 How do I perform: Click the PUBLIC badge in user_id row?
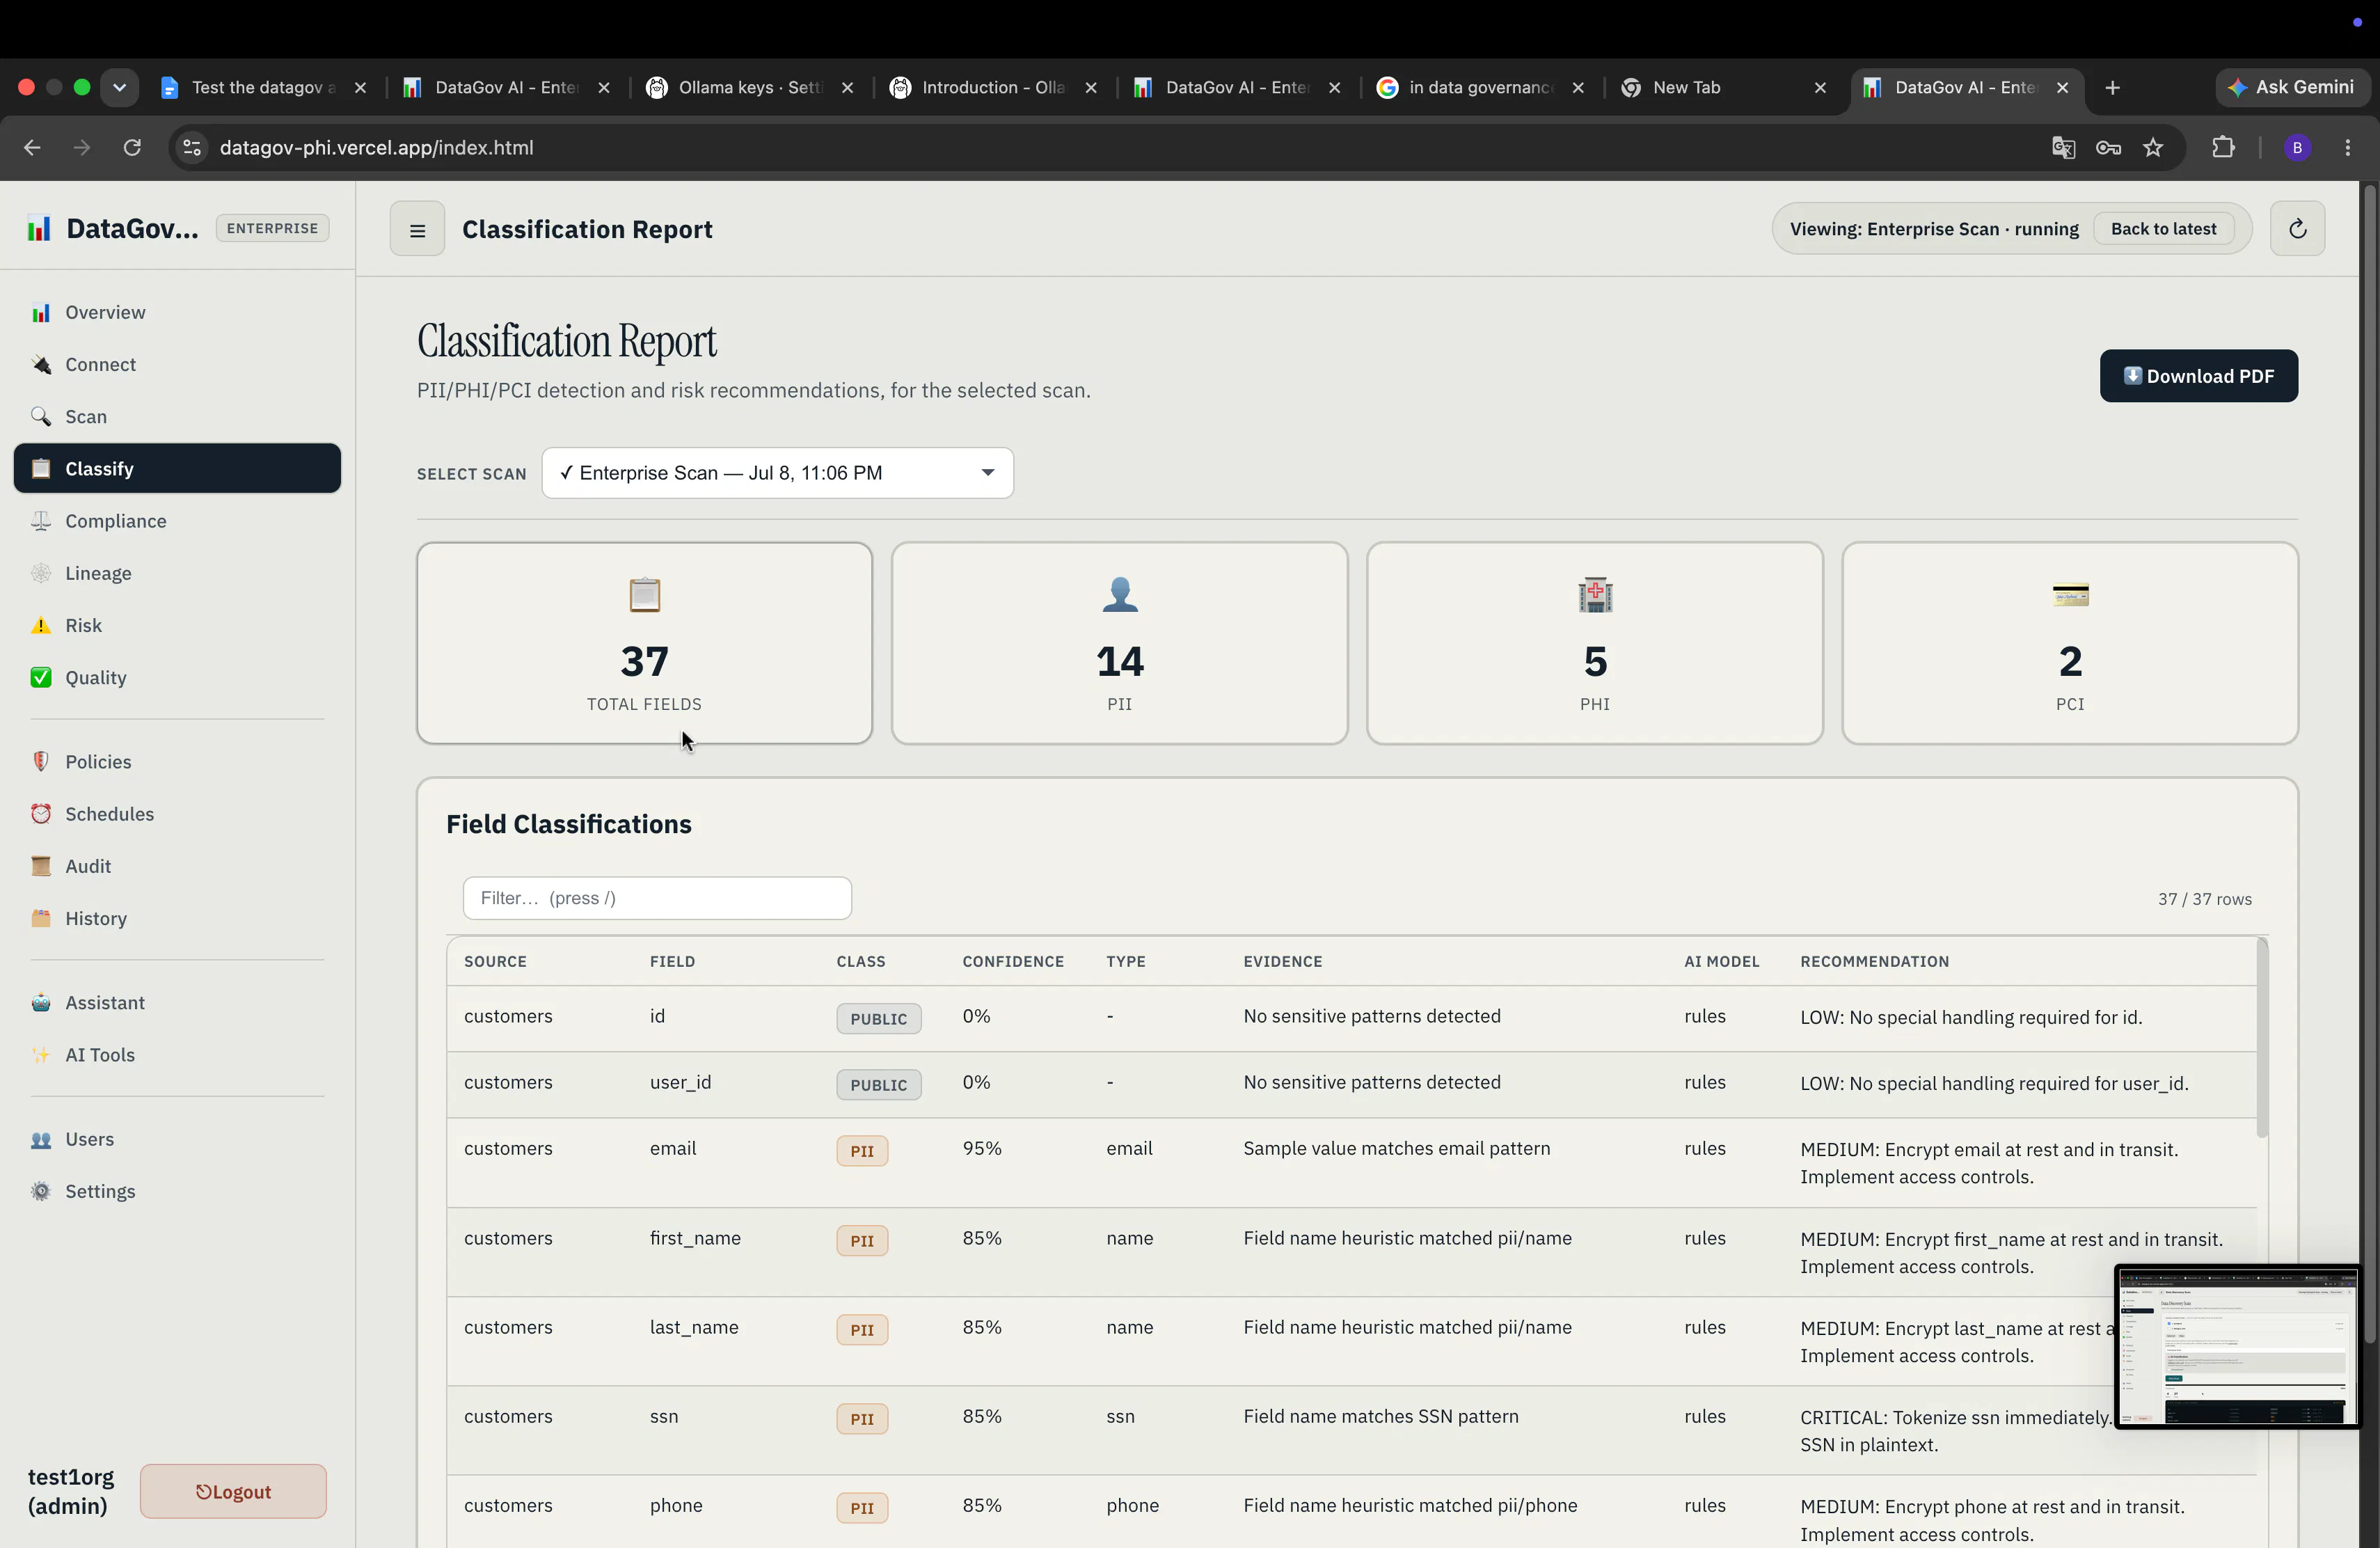pos(879,1085)
